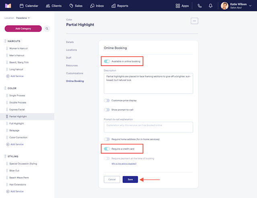Click the app logo in top-left corner

coord(8,6)
